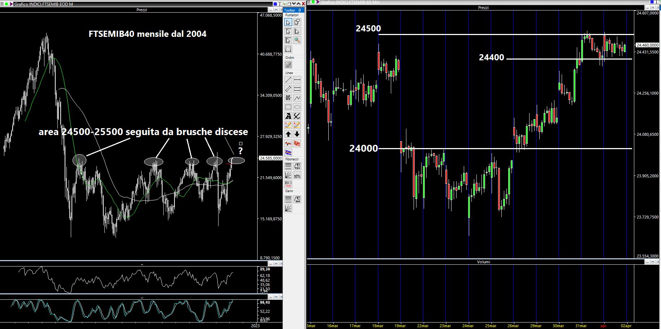Select the horizontal line drawing tool
This screenshot has width=661, height=329.
click(x=297, y=80)
